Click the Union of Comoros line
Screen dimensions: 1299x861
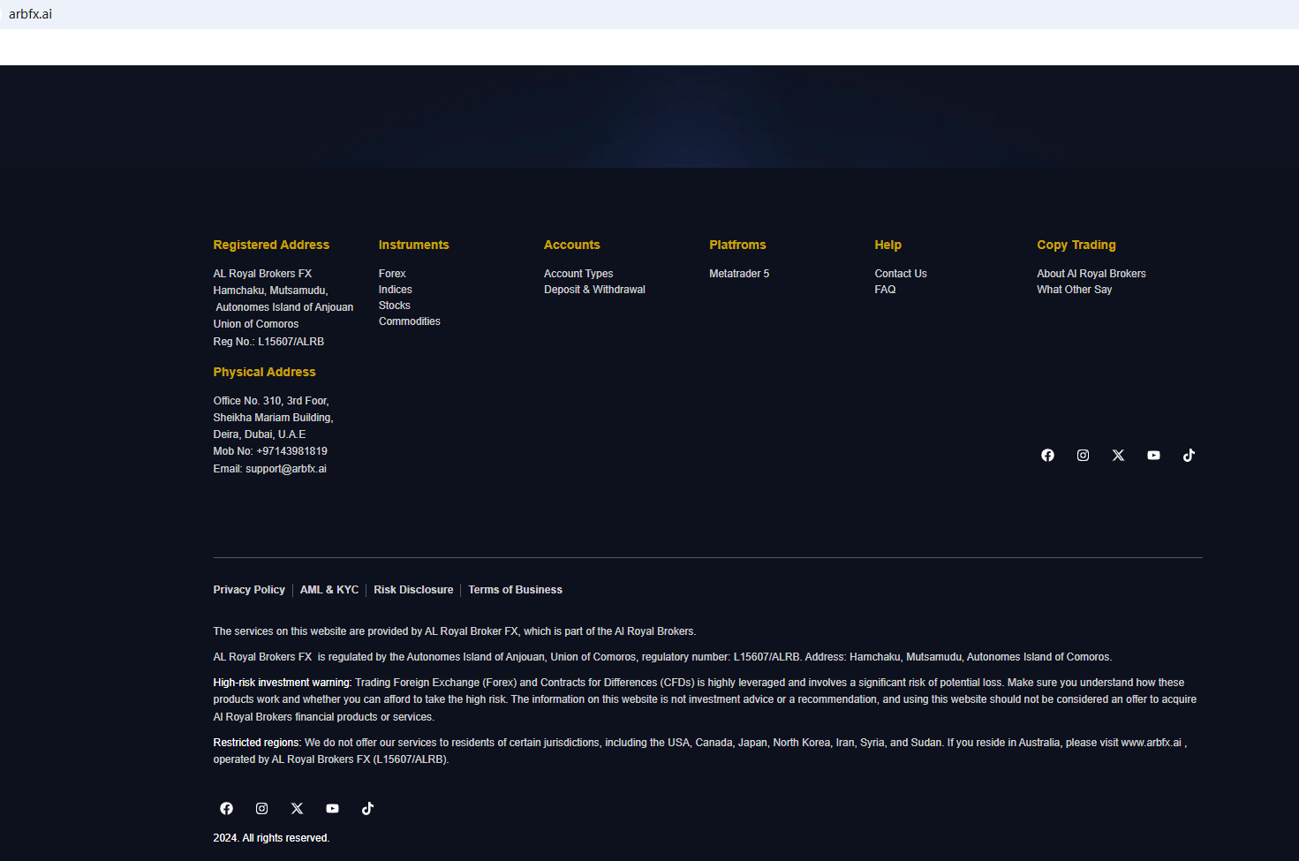click(x=256, y=324)
